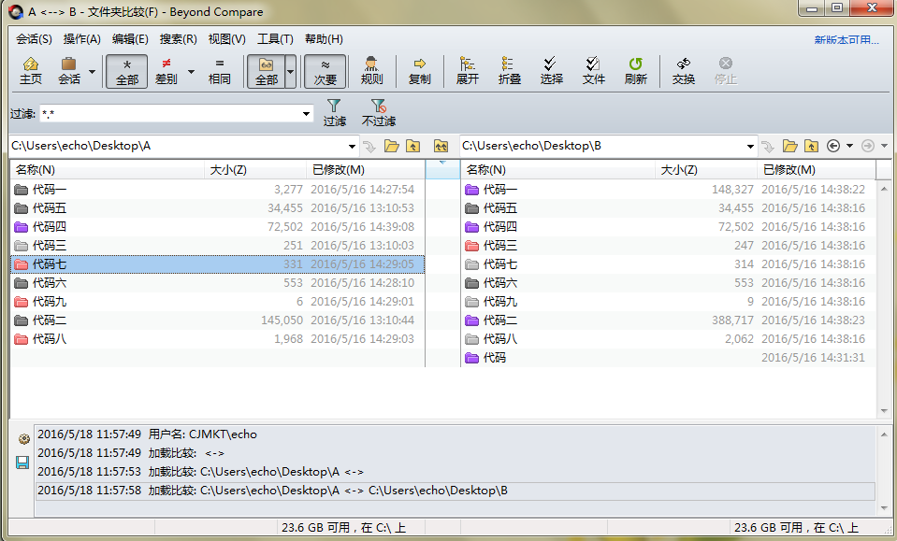Select 代码三 folder in right pane
Screen dimensions: 897x541
pos(668,246)
